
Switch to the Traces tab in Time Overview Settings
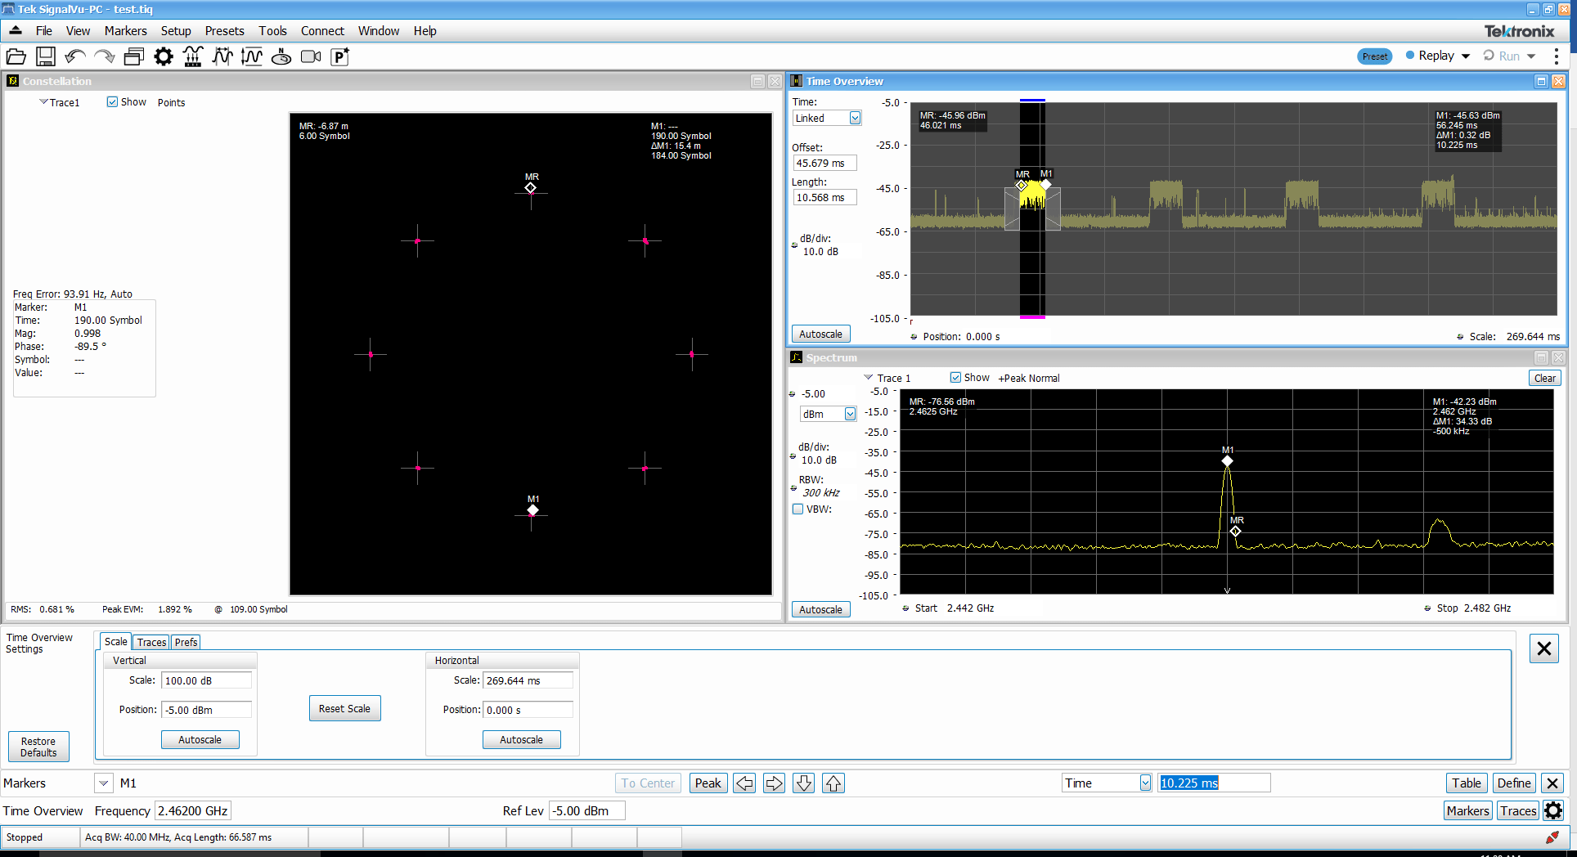[151, 642]
